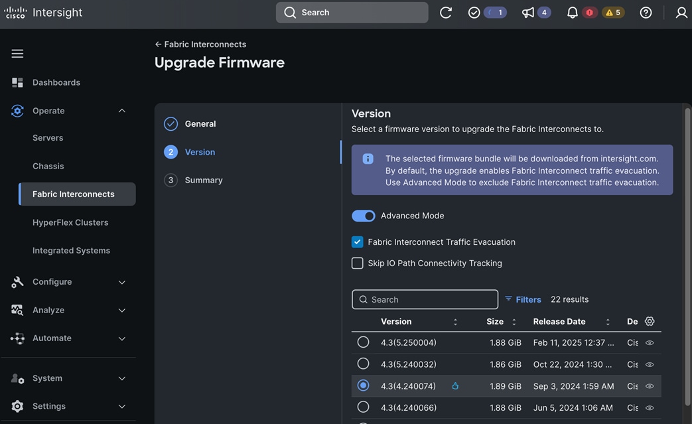Click release date Sep 3, 2024 1:59 AM
Screen dimensions: 692x424
click(573, 386)
